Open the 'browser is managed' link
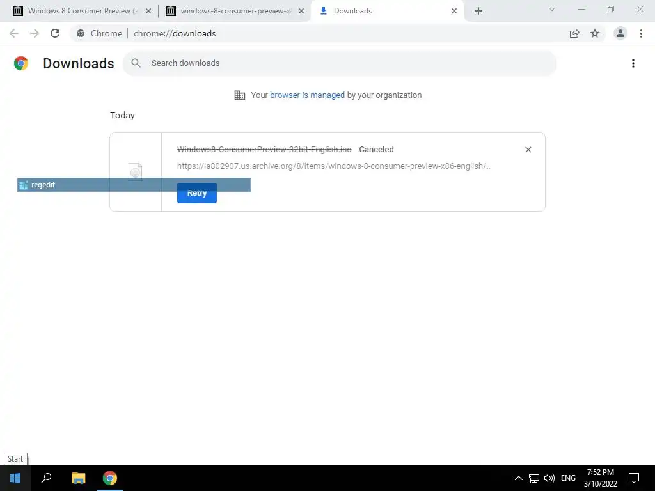 coord(307,95)
